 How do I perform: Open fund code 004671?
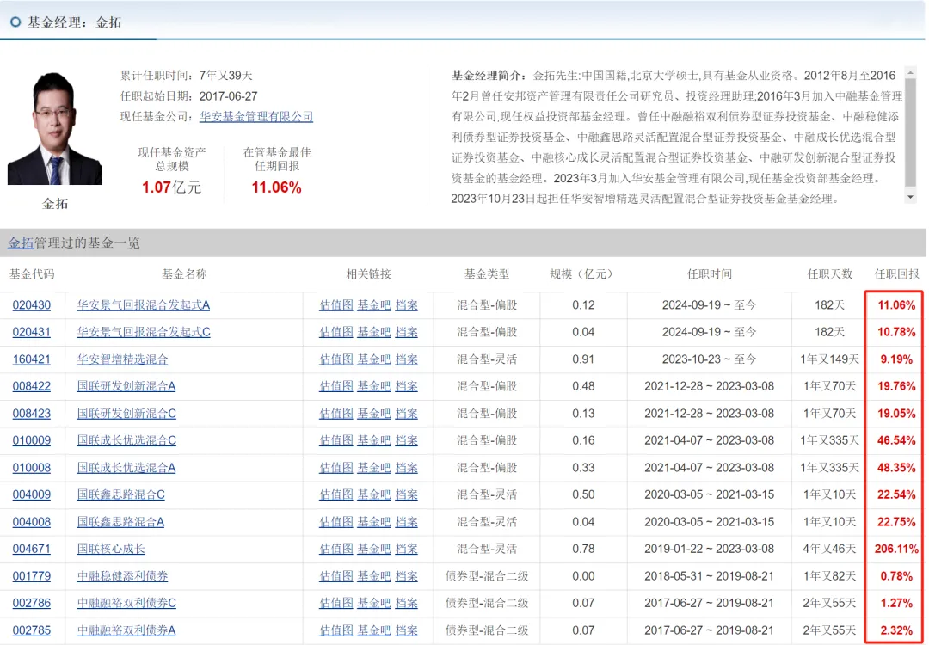pos(32,549)
